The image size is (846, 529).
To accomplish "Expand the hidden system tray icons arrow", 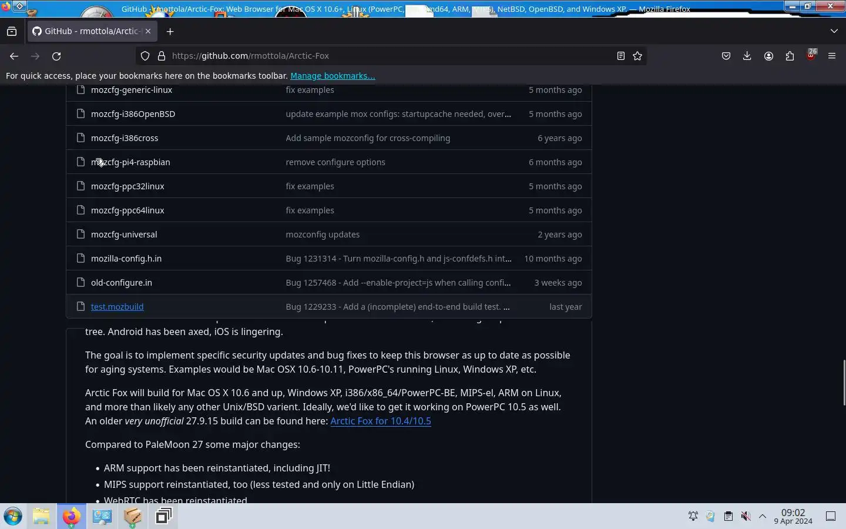I will (763, 517).
